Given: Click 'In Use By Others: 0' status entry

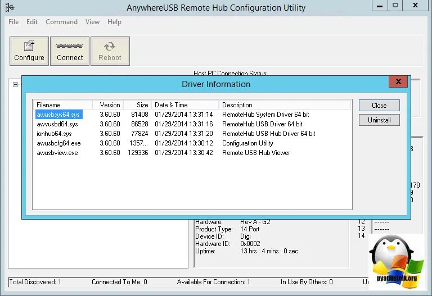Looking at the screenshot, I should 307,282.
